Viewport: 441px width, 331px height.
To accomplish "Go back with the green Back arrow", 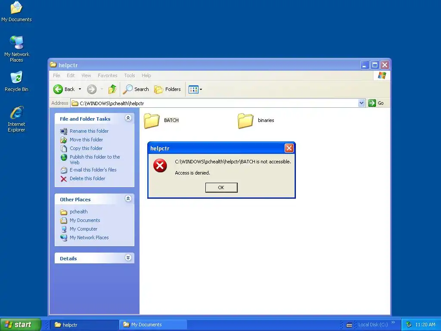I will tap(58, 89).
